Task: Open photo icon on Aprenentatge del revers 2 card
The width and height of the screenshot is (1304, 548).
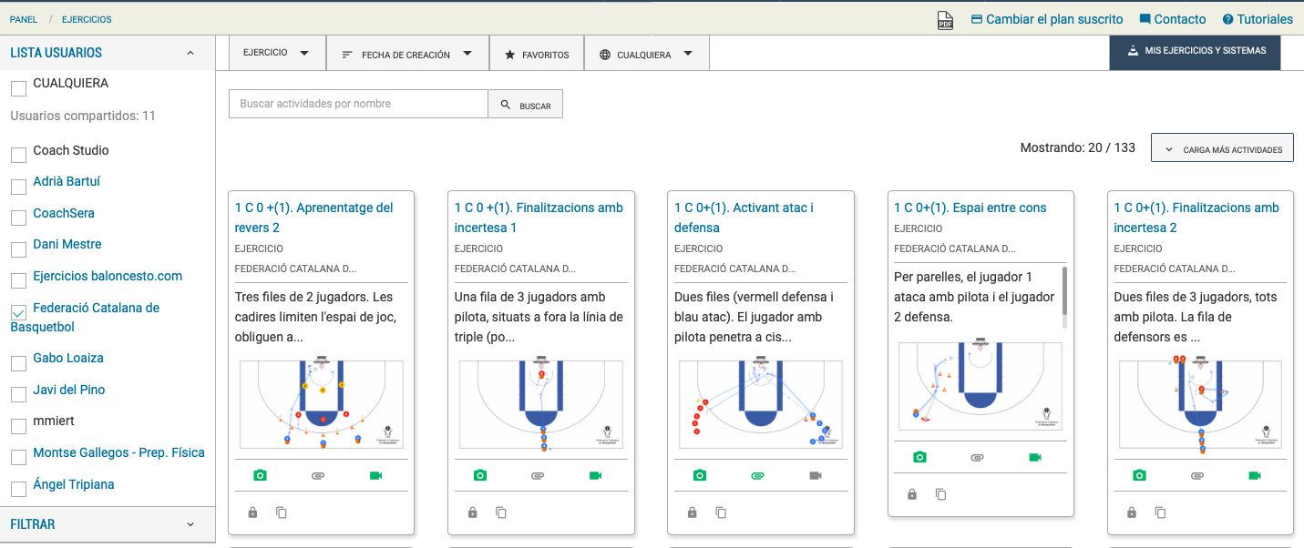Action: click(x=261, y=475)
